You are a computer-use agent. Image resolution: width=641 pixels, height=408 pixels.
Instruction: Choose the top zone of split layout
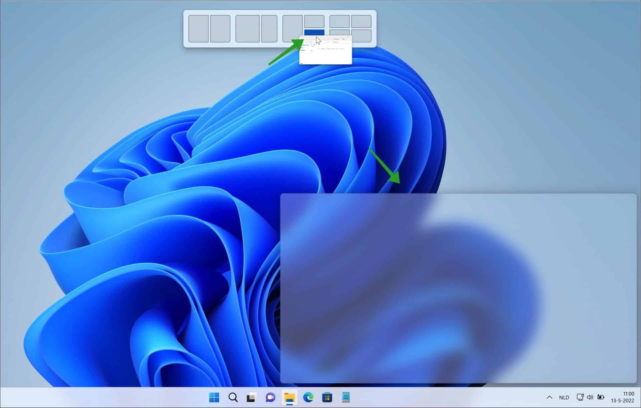314,21
